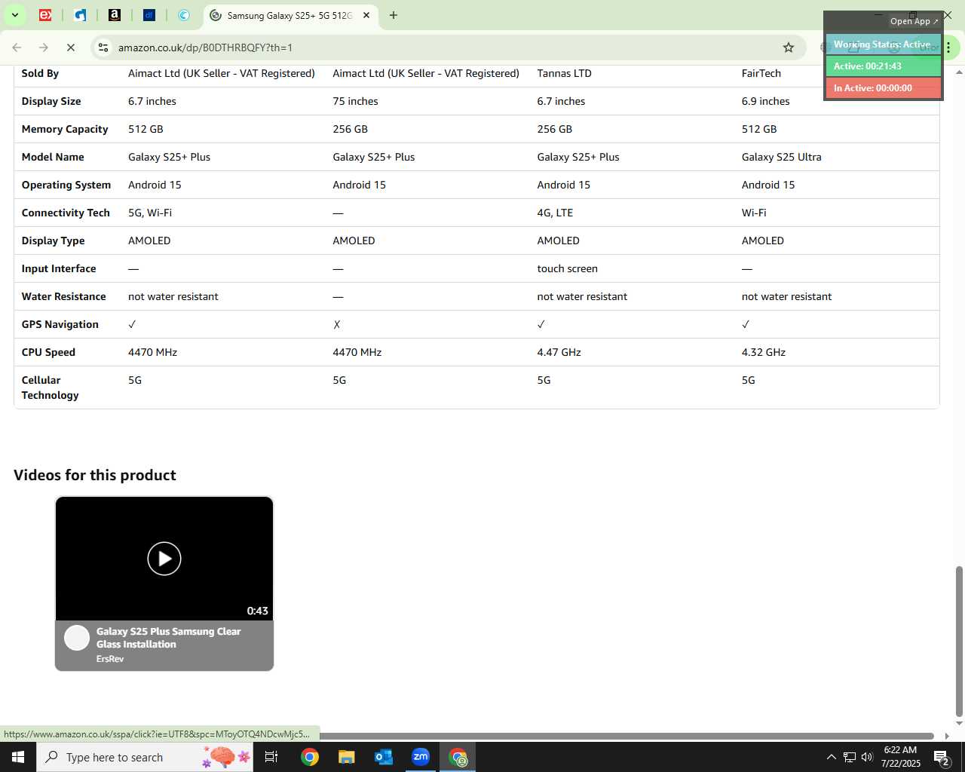This screenshot has height=772, width=965.
Task: Open the tab search dropdown arrow
Action: [14, 15]
